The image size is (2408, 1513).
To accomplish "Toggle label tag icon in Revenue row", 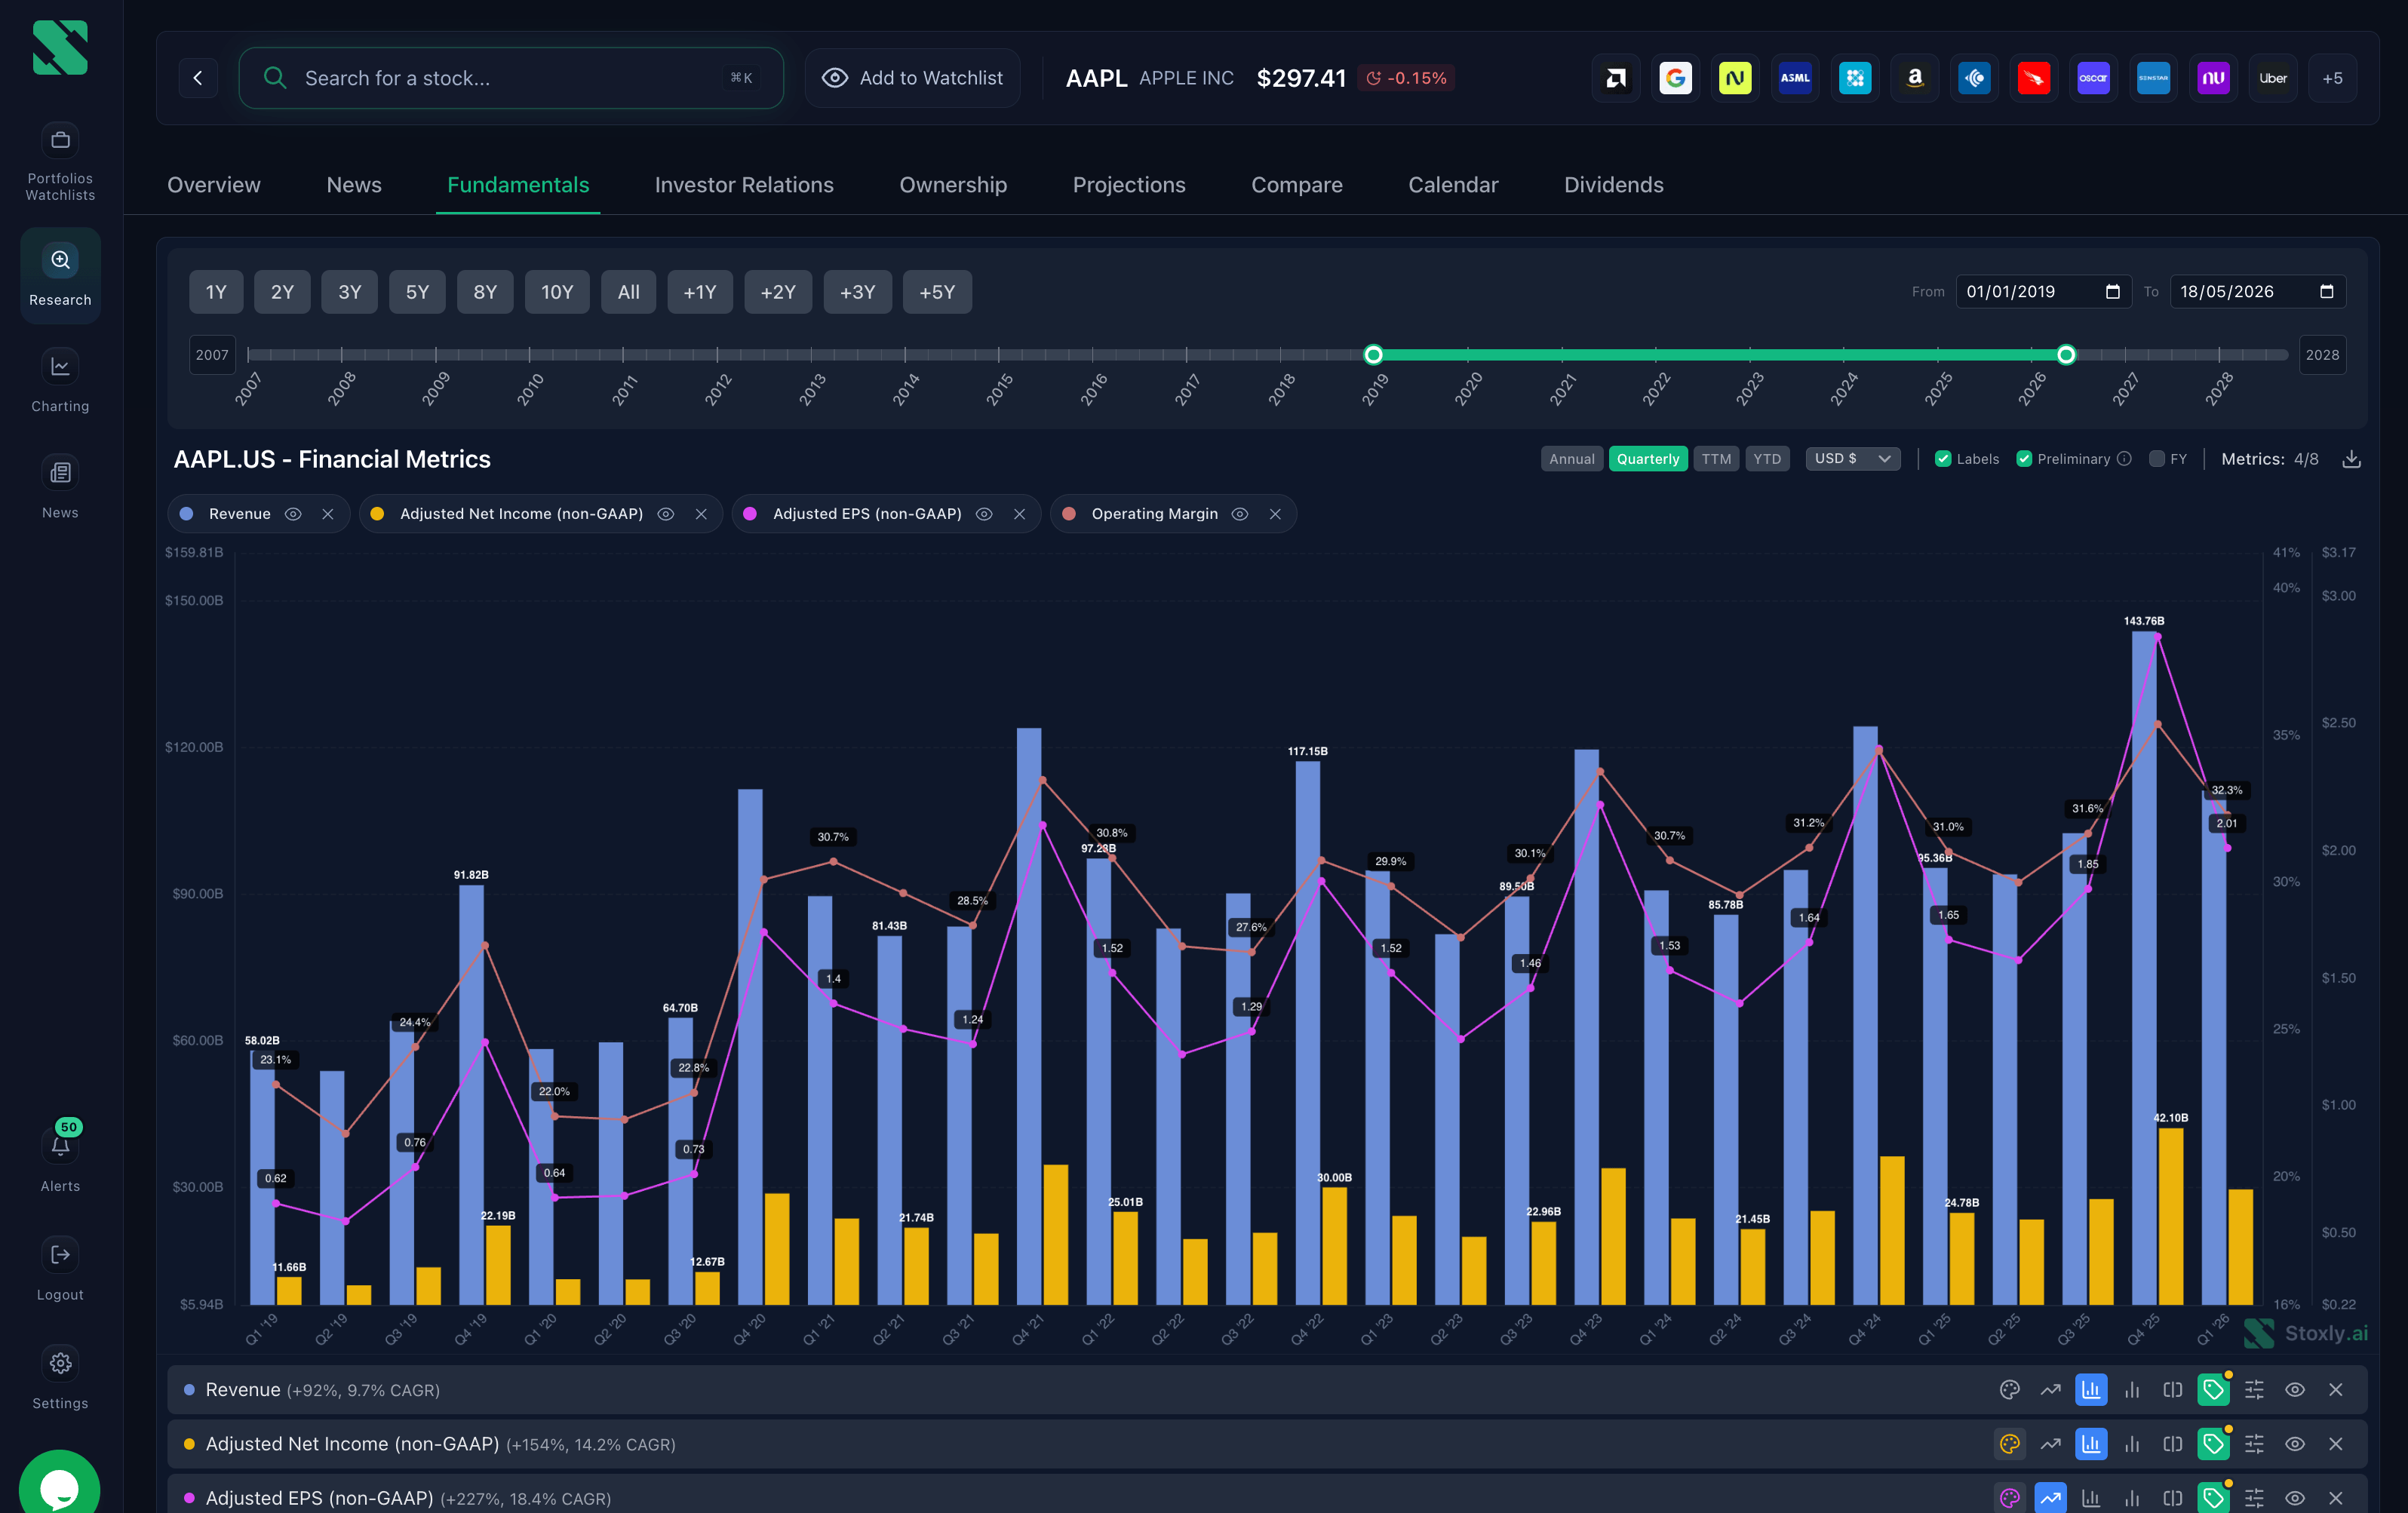I will [x=2214, y=1390].
